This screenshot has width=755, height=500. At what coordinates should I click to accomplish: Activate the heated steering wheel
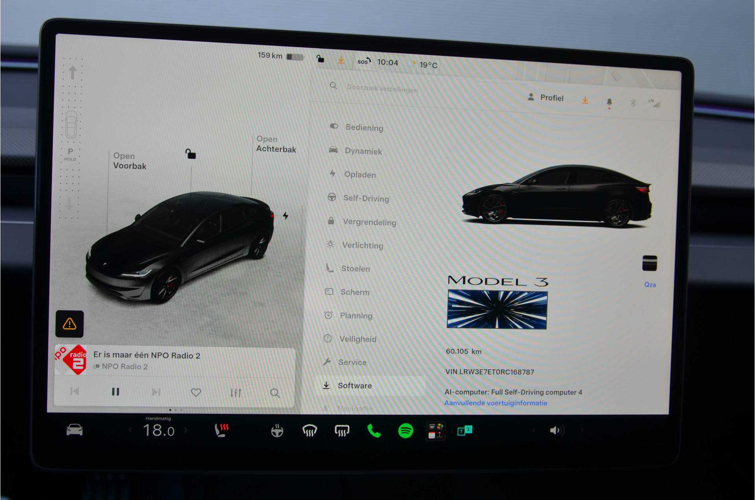(277, 431)
